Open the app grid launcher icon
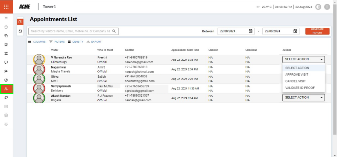This screenshot has height=157, width=337. click(6, 7)
